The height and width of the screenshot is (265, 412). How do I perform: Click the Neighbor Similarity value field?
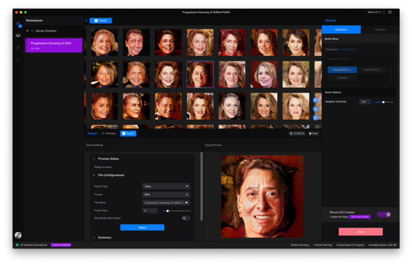point(365,102)
